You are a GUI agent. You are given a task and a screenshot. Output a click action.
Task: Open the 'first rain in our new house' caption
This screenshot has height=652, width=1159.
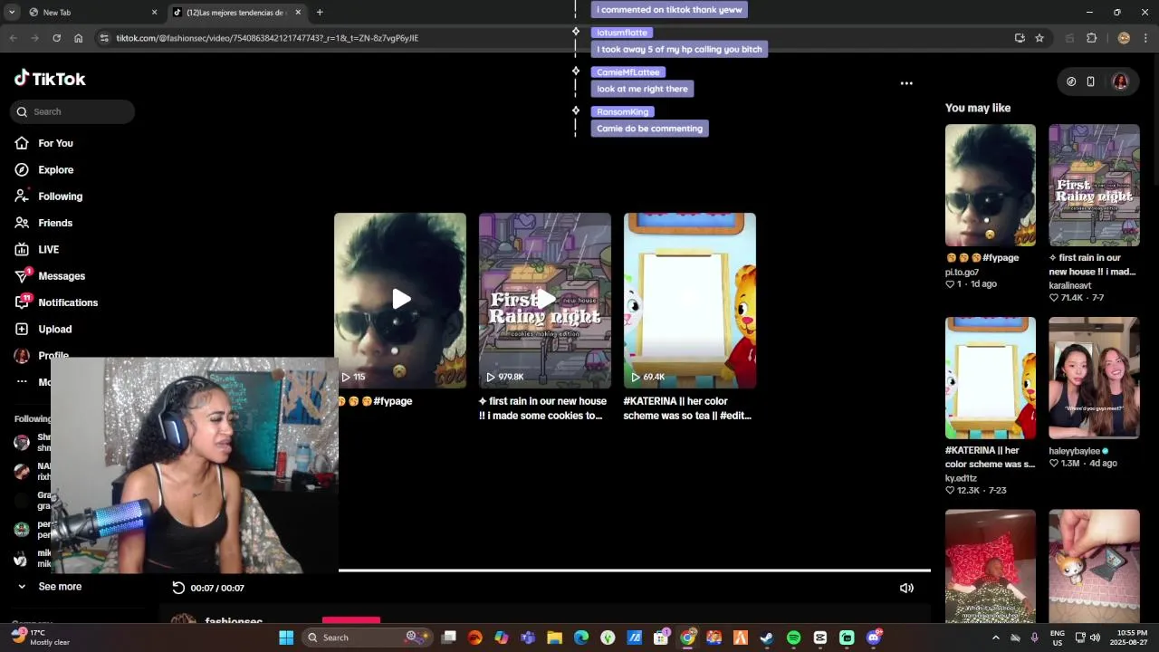[542, 408]
